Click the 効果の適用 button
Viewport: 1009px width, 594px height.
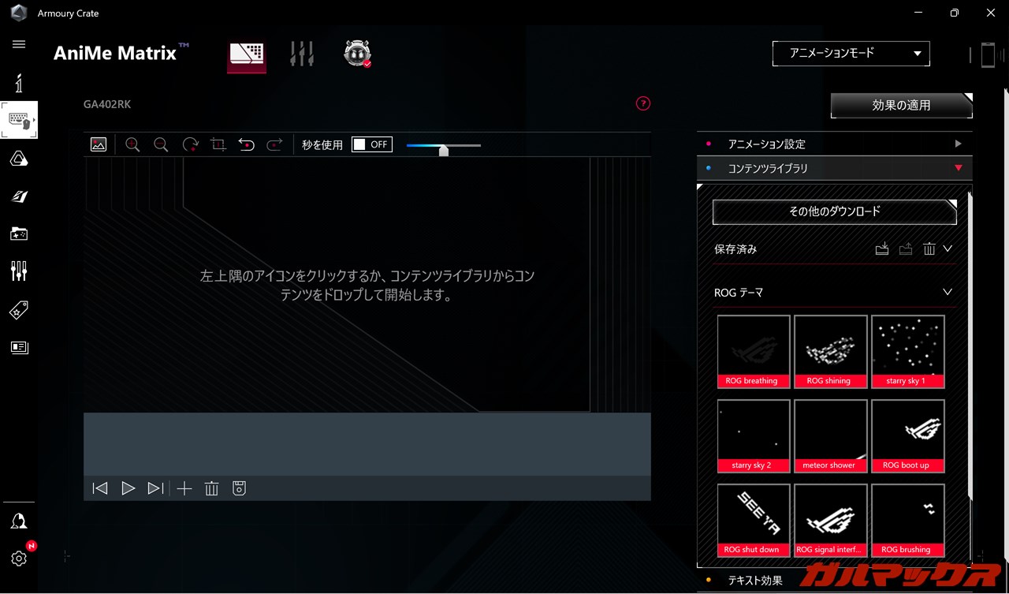tap(901, 106)
